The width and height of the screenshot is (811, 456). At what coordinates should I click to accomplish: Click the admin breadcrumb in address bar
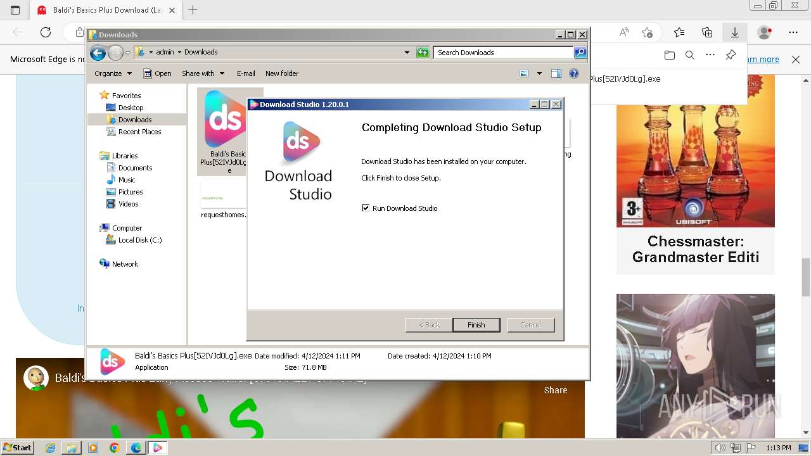point(165,53)
